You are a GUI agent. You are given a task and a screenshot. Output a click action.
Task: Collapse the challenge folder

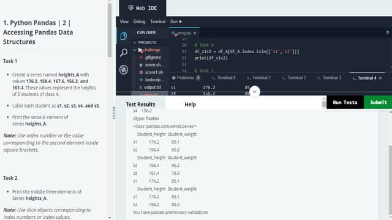tap(135, 50)
